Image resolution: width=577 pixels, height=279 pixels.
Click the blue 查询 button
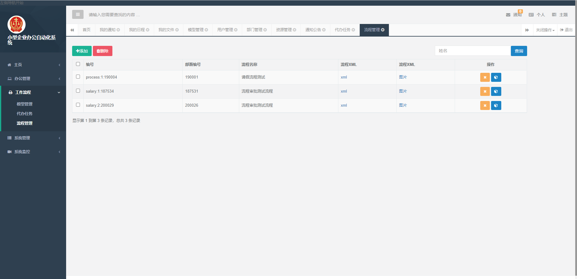pyautogui.click(x=519, y=51)
